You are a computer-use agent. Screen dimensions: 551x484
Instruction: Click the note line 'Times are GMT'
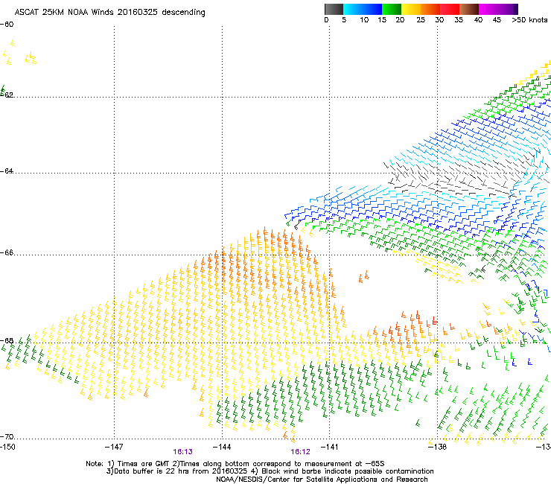tap(145, 464)
